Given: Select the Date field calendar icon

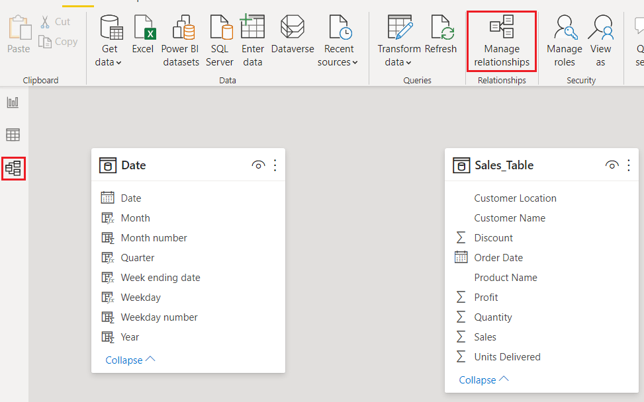Looking at the screenshot, I should click(x=108, y=198).
